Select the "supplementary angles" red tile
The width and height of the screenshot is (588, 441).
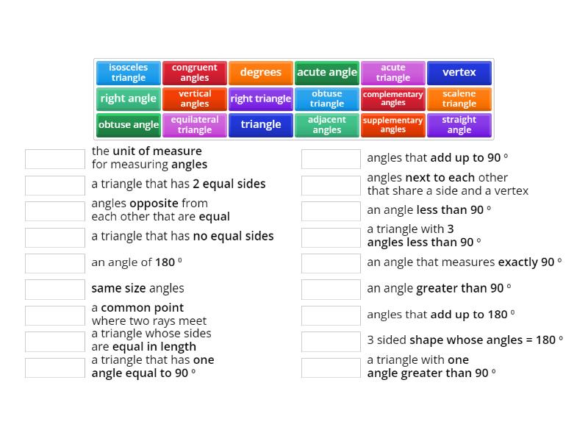click(x=392, y=124)
